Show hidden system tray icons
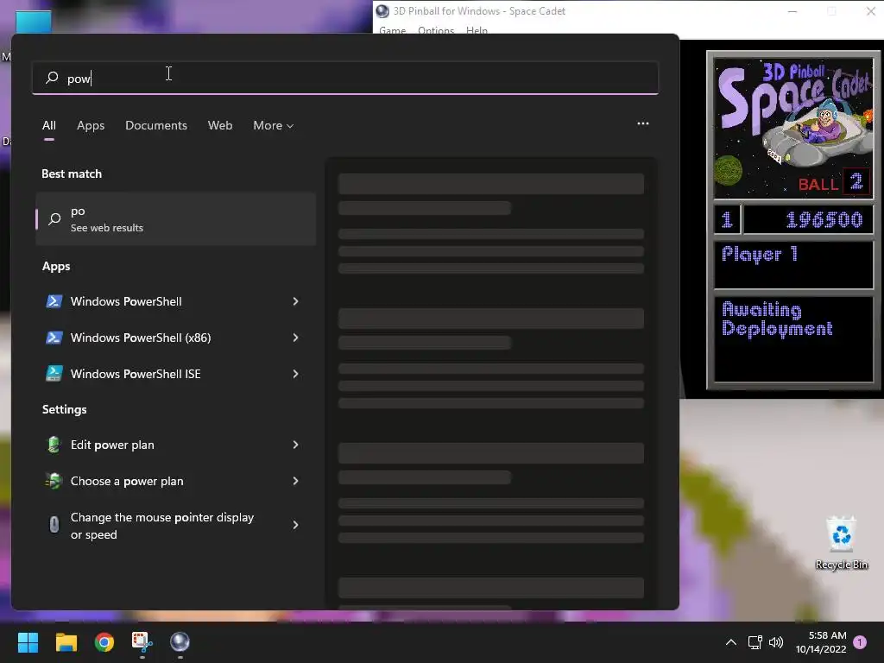Viewport: 884px width, 663px height. click(730, 642)
